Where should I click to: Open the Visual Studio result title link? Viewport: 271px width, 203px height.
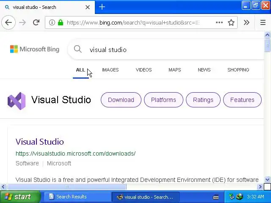click(39, 142)
